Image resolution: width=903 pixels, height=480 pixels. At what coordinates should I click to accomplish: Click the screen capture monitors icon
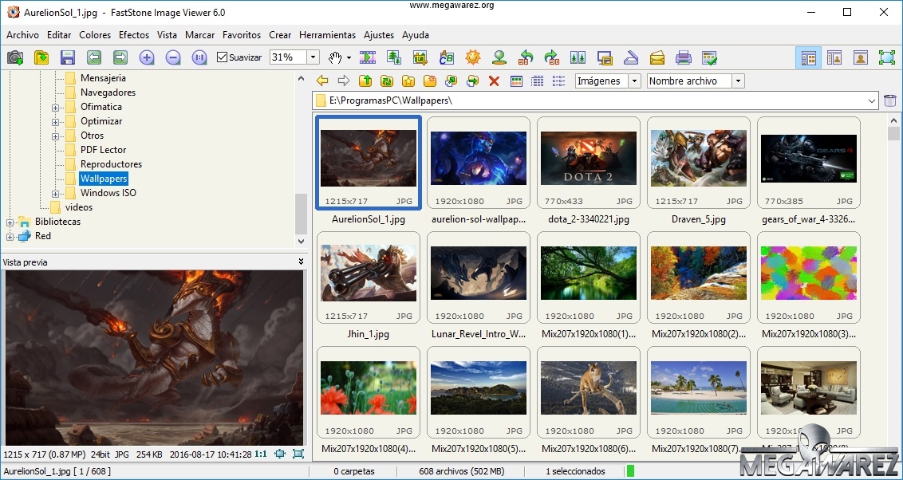coord(604,57)
